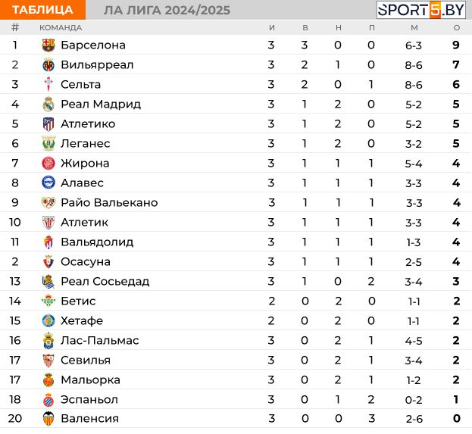This screenshot has height=434, width=472.
Task: Select the Севилья team name
Action: tap(86, 361)
